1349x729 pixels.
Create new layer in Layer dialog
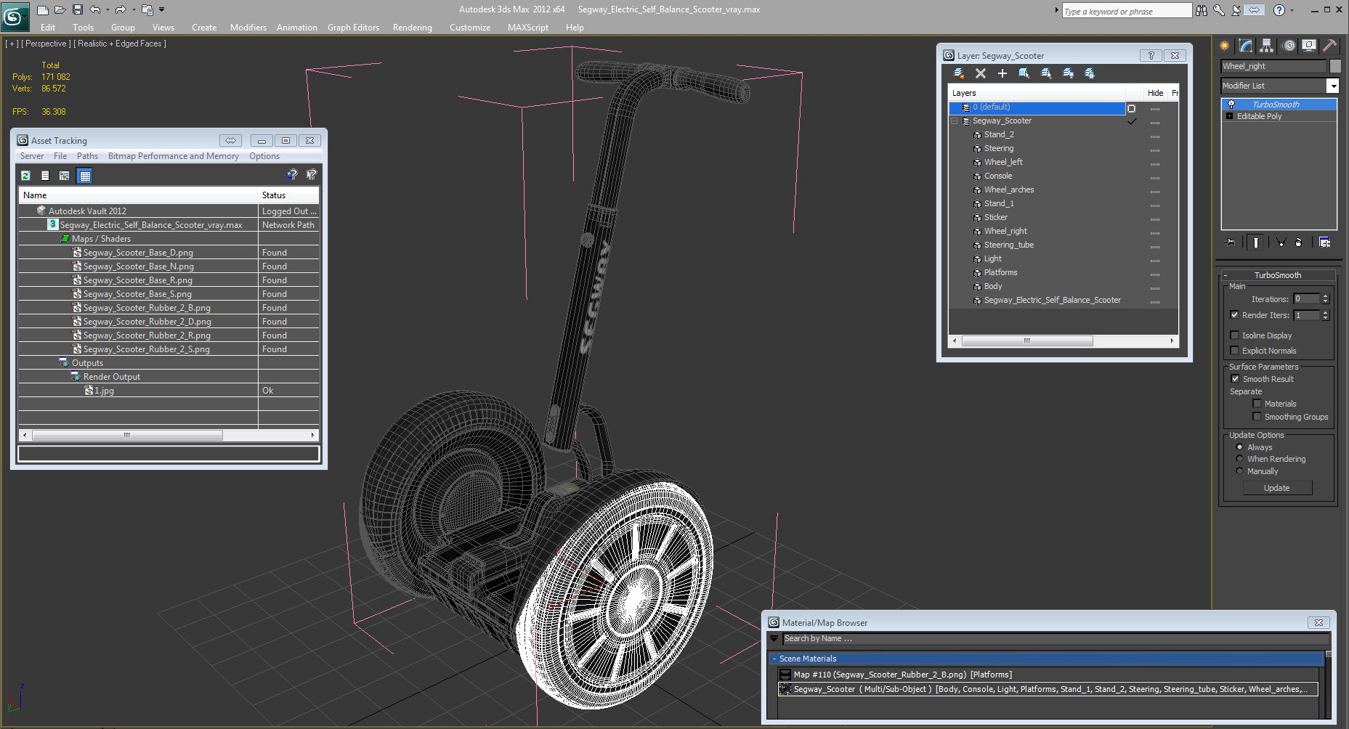pos(959,73)
